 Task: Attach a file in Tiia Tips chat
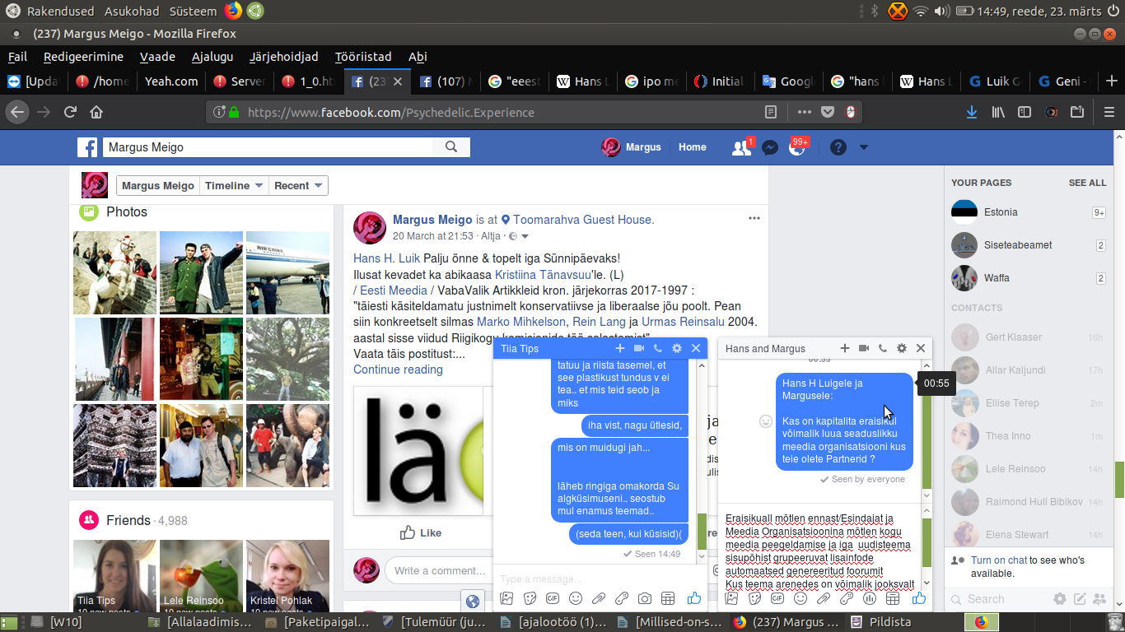[x=599, y=598]
